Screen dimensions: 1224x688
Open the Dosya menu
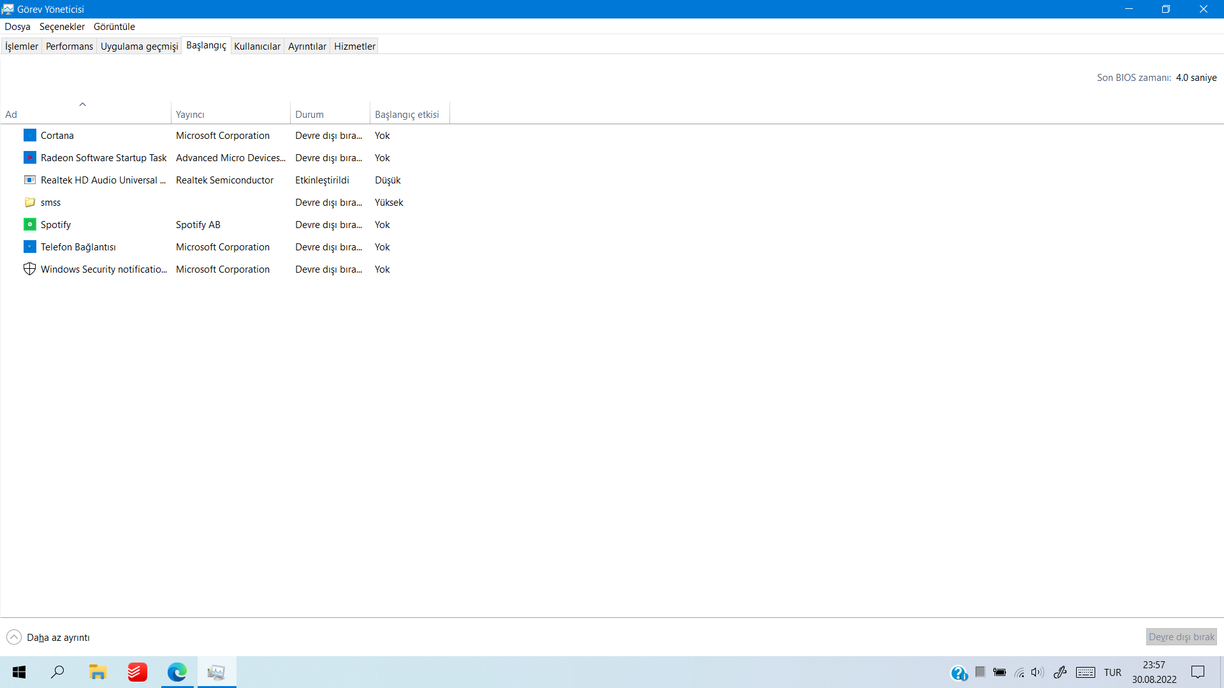coord(17,27)
